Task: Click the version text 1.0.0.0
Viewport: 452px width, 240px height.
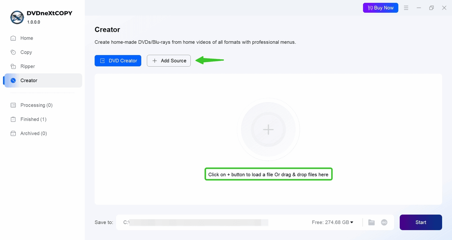Action: [x=34, y=22]
